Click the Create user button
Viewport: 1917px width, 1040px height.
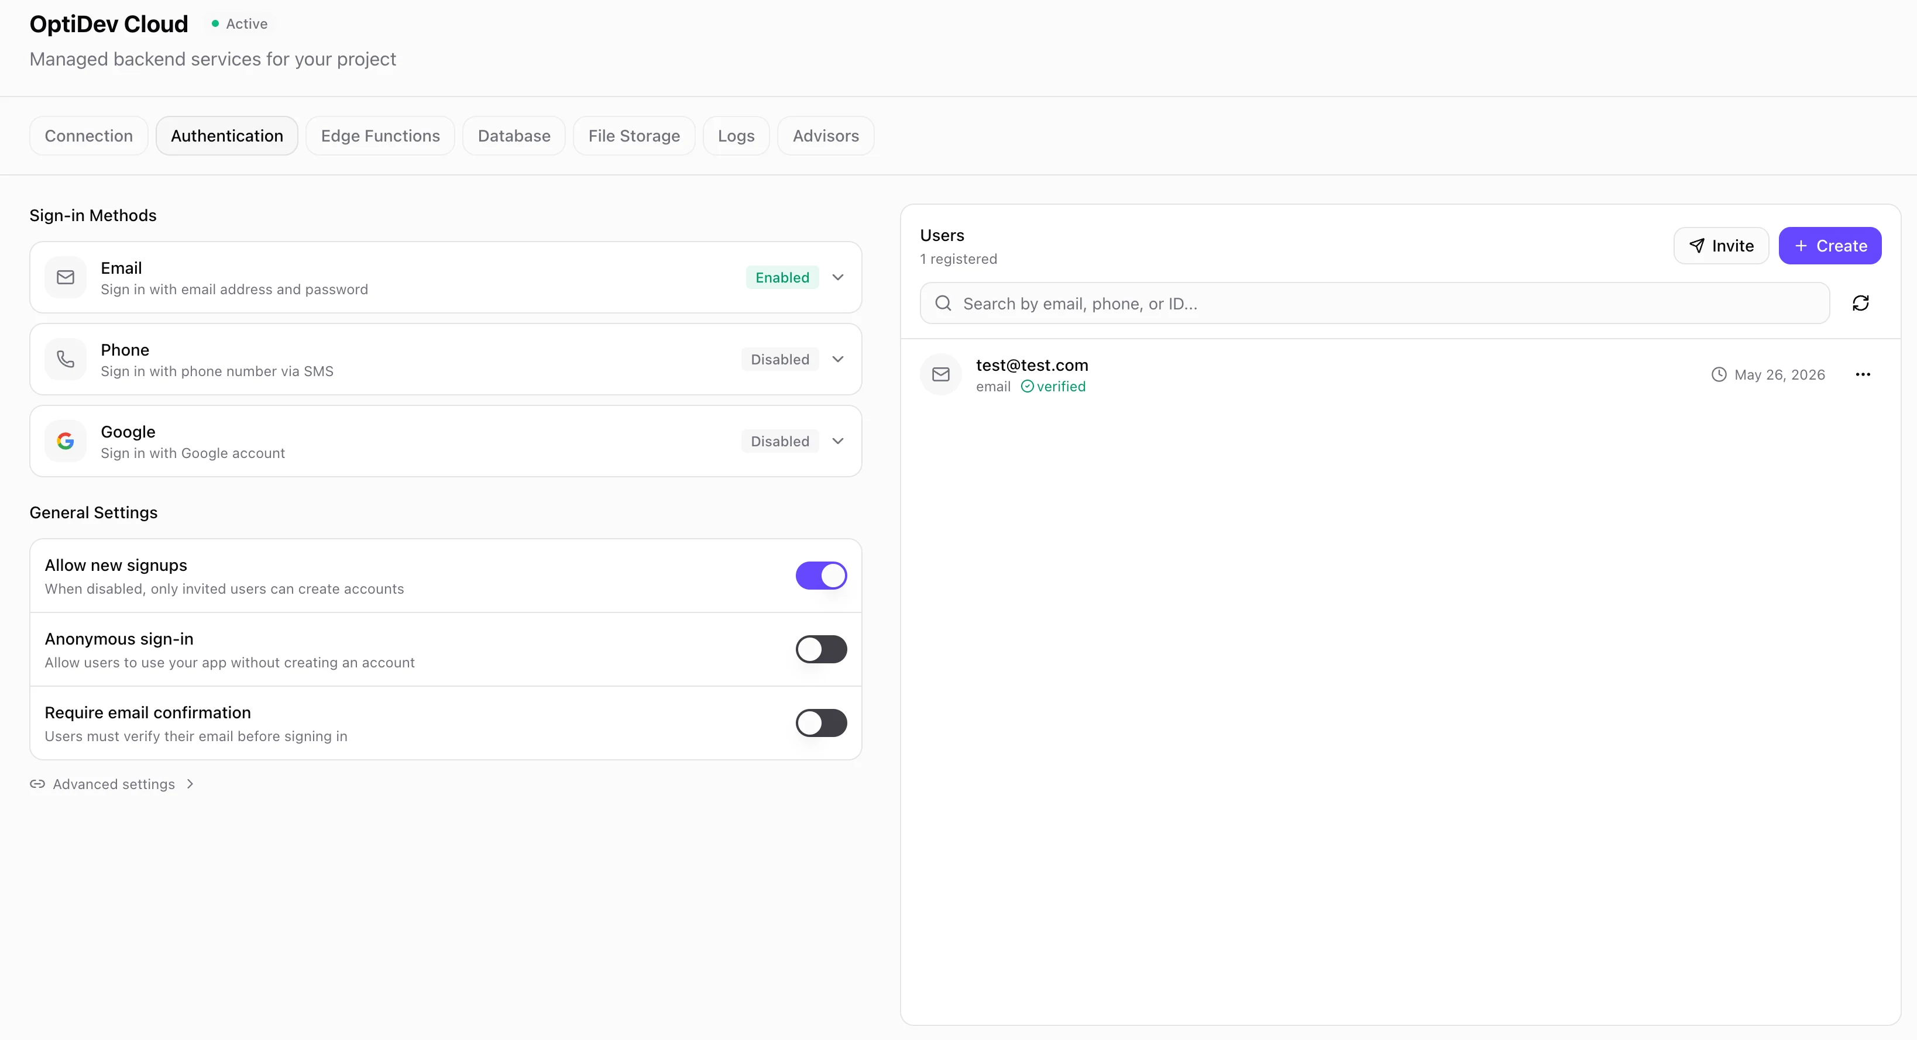click(x=1830, y=246)
